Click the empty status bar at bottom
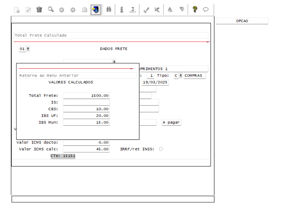282x213 pixels. [113, 199]
